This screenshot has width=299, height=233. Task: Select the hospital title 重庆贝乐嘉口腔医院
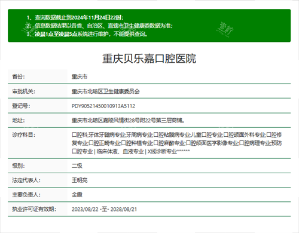[x=149, y=59]
